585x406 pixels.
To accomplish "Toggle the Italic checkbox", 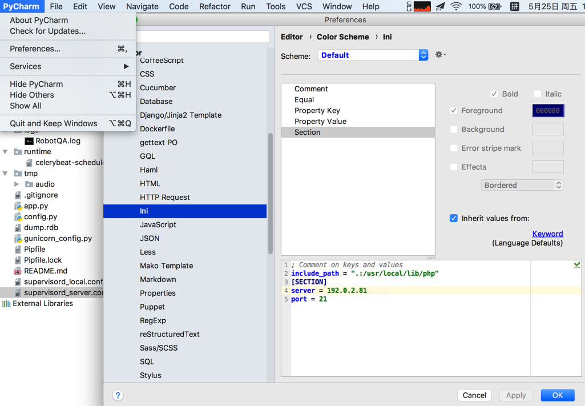I will [x=537, y=94].
